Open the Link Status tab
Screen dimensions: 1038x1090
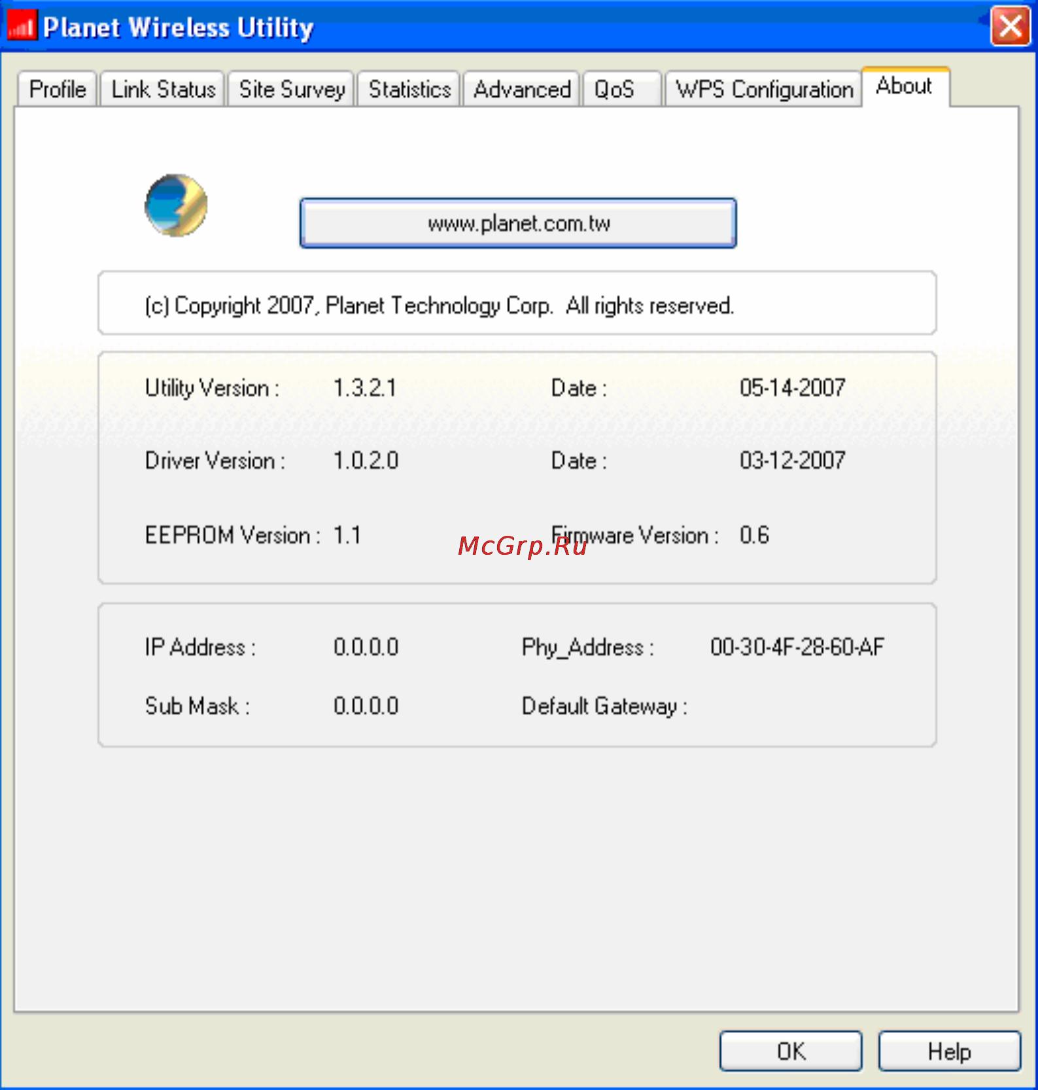point(163,89)
